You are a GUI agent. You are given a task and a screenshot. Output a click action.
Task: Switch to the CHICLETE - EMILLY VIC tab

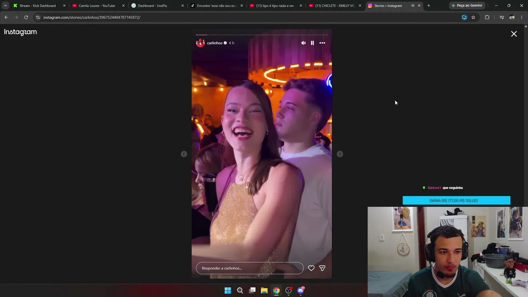335,6
